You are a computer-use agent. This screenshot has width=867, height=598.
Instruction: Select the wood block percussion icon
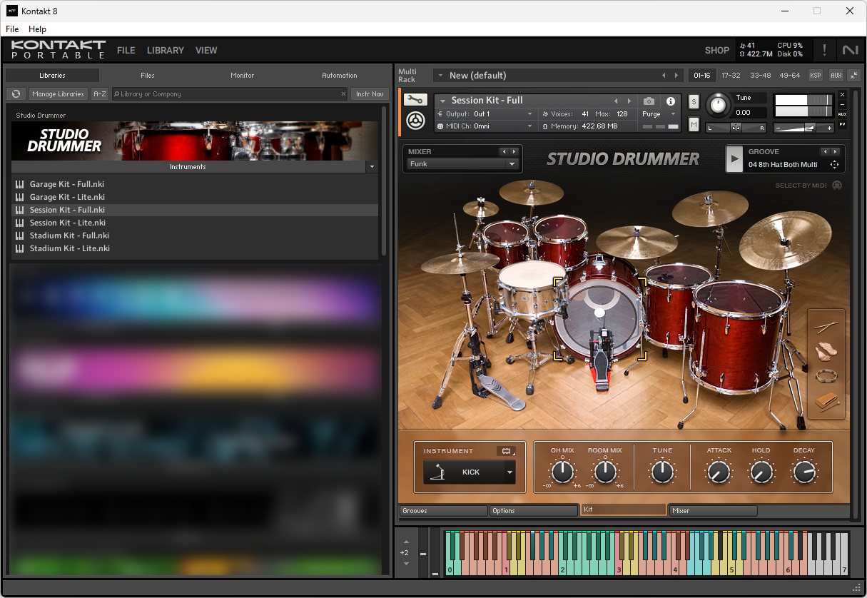pyautogui.click(x=826, y=402)
